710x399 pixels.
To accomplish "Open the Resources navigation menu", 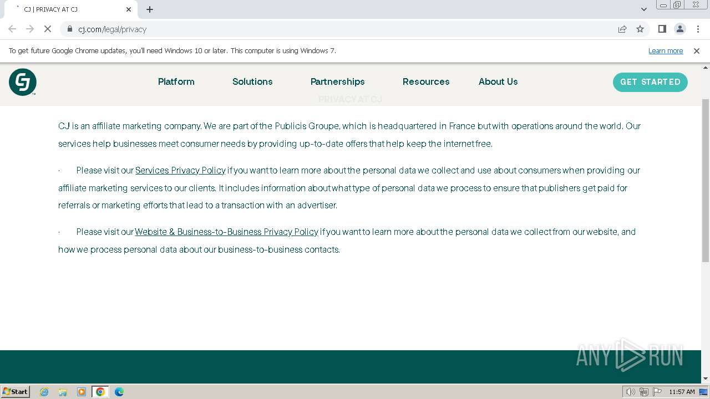I will point(426,81).
